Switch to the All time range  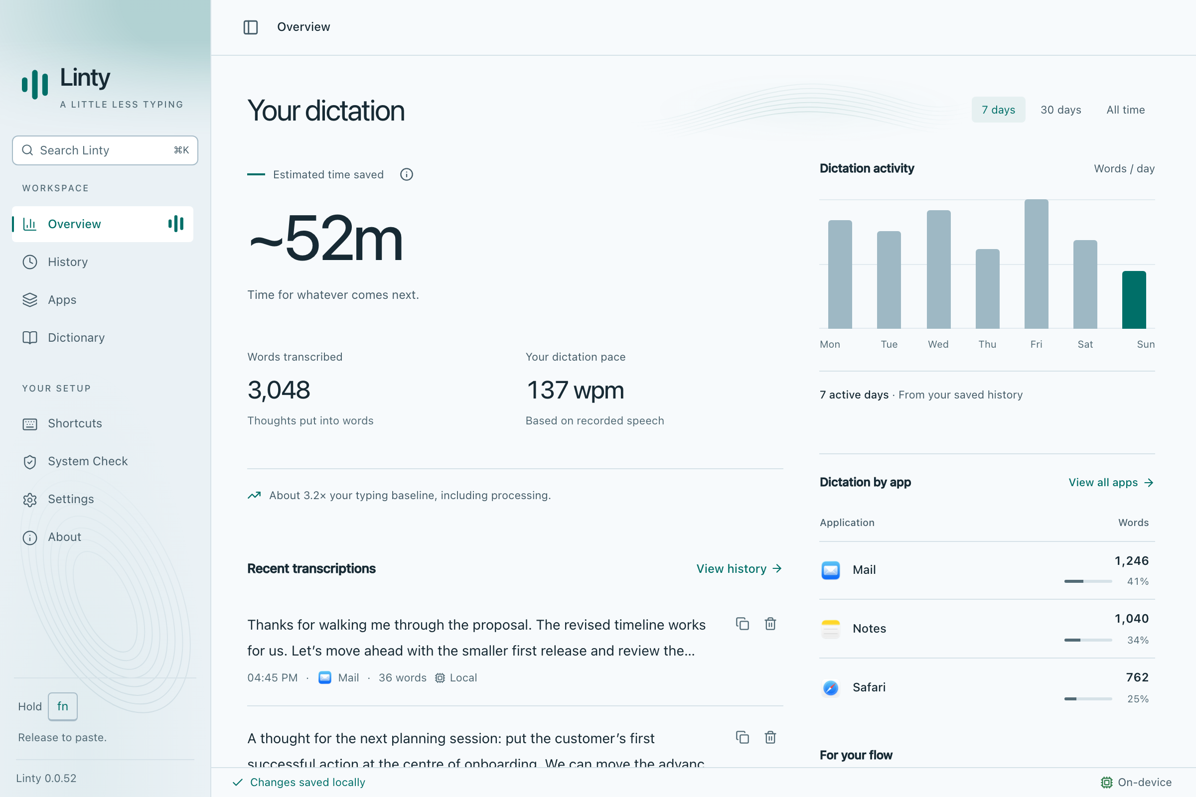1125,110
